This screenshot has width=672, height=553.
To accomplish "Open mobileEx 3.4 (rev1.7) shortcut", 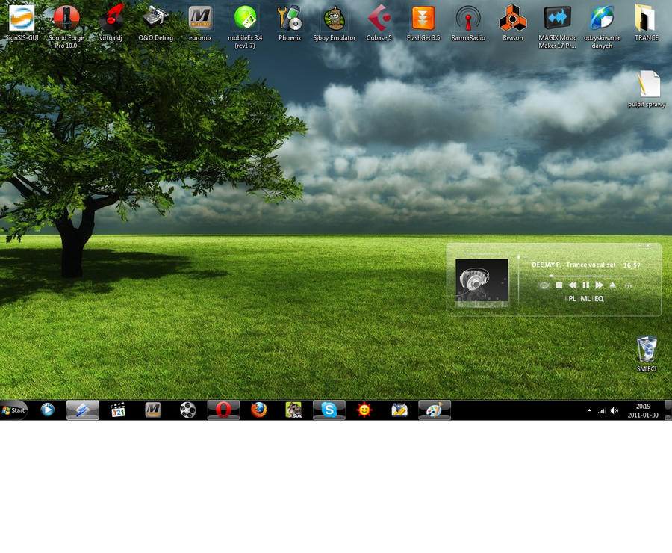I will (245, 27).
